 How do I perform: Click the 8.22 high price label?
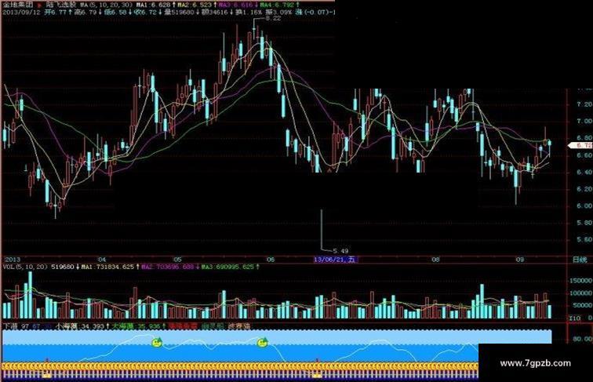pyautogui.click(x=273, y=18)
